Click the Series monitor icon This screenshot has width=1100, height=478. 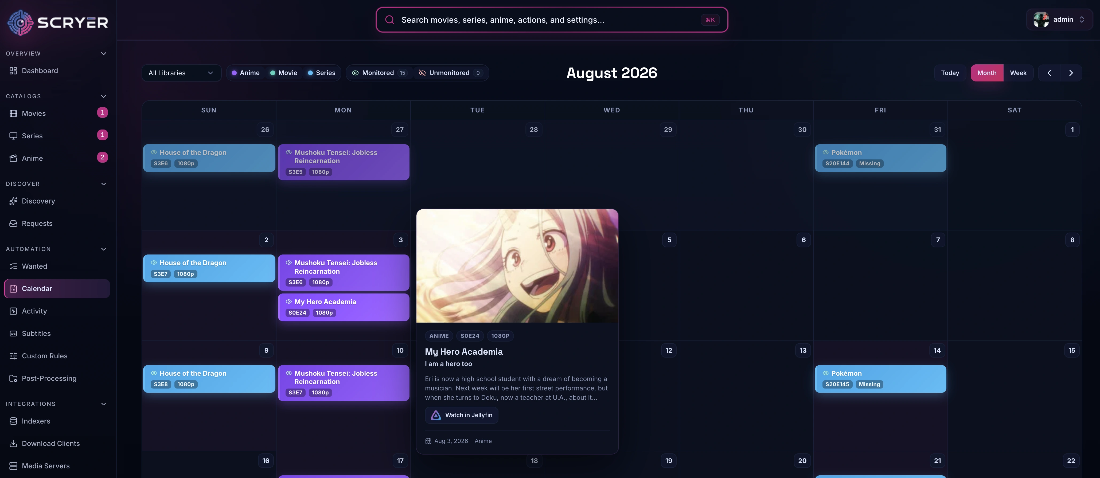[13, 136]
